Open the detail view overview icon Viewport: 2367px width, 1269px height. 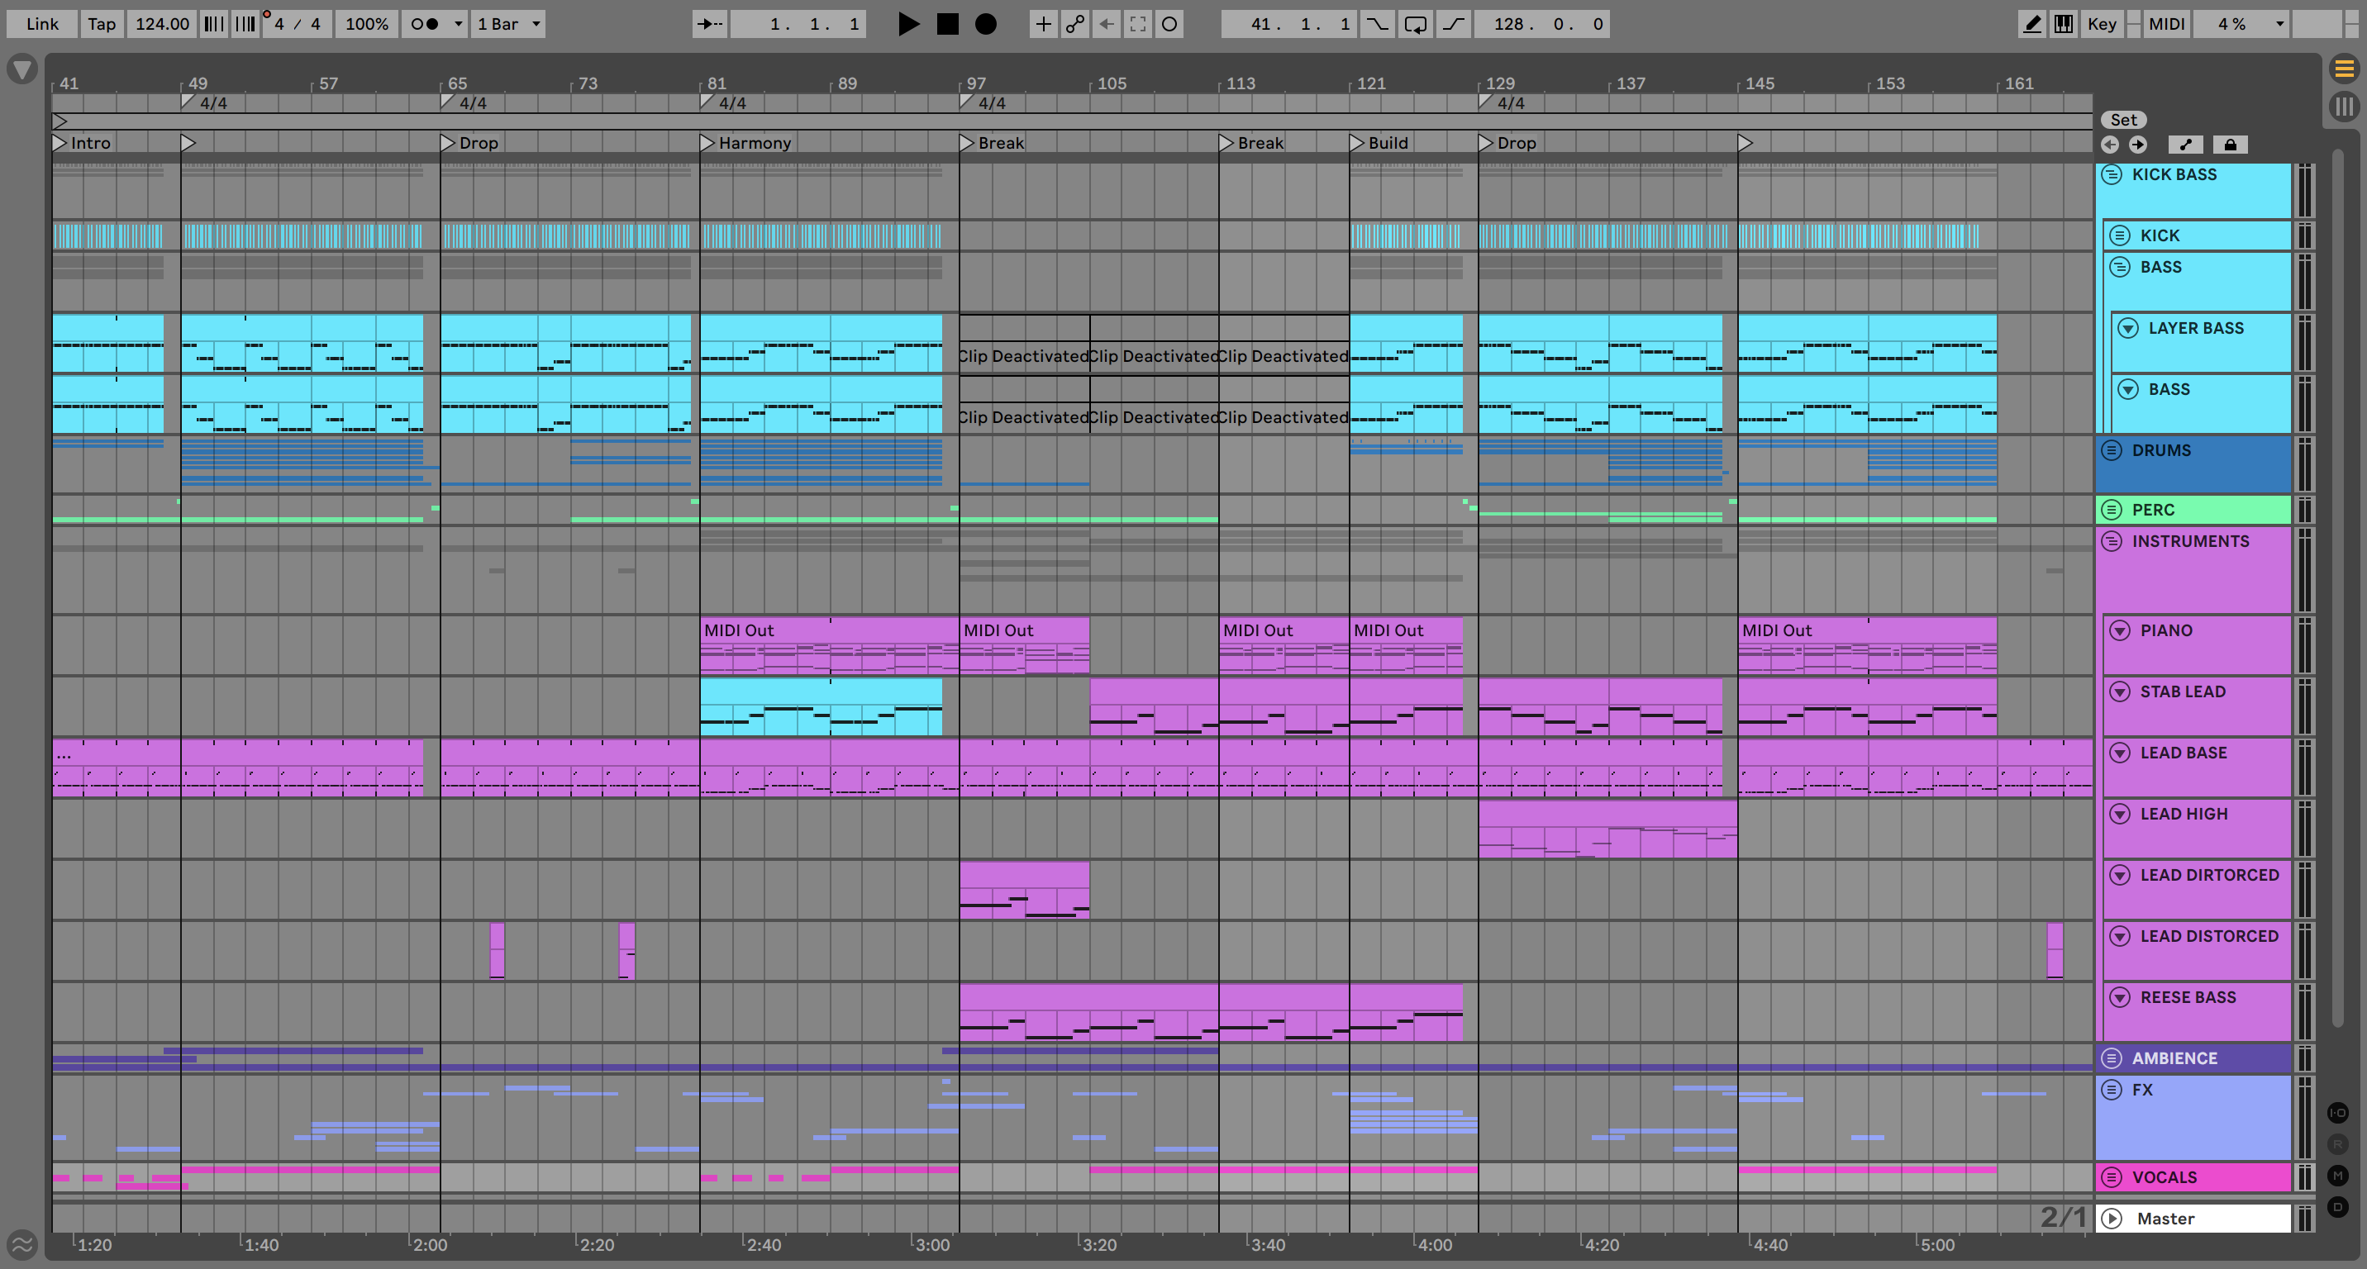(x=22, y=1244)
